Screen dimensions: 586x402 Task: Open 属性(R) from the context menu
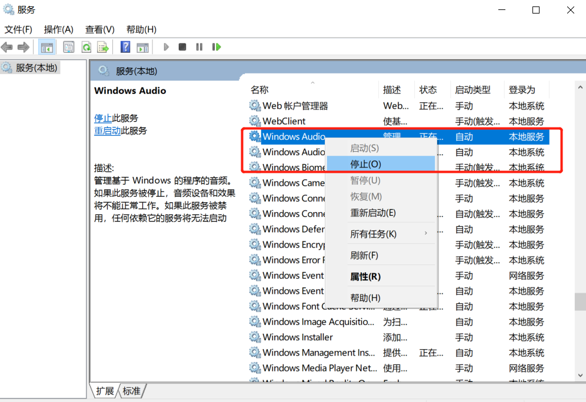click(381, 277)
